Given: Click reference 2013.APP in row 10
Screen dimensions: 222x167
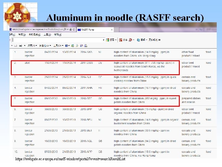Looking at the screenshot, I should pos(86,152).
